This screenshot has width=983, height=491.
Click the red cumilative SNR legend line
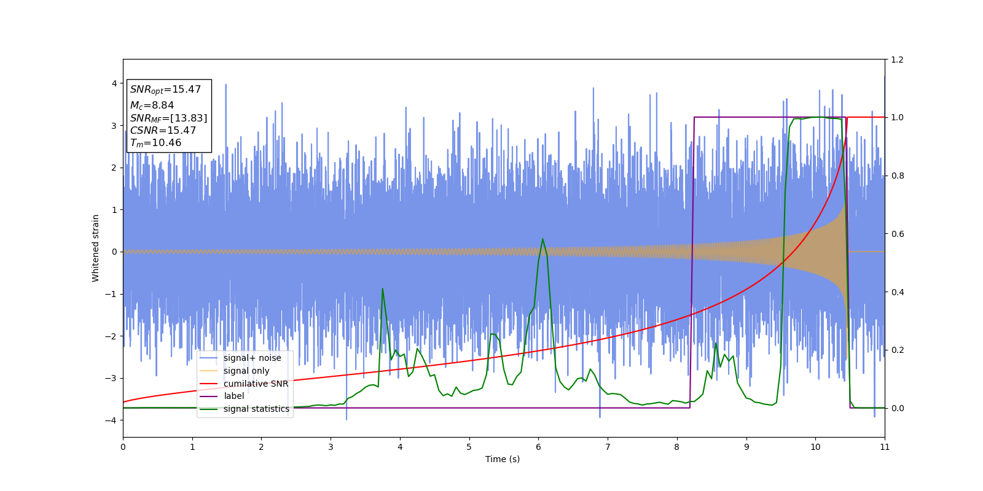[x=209, y=384]
